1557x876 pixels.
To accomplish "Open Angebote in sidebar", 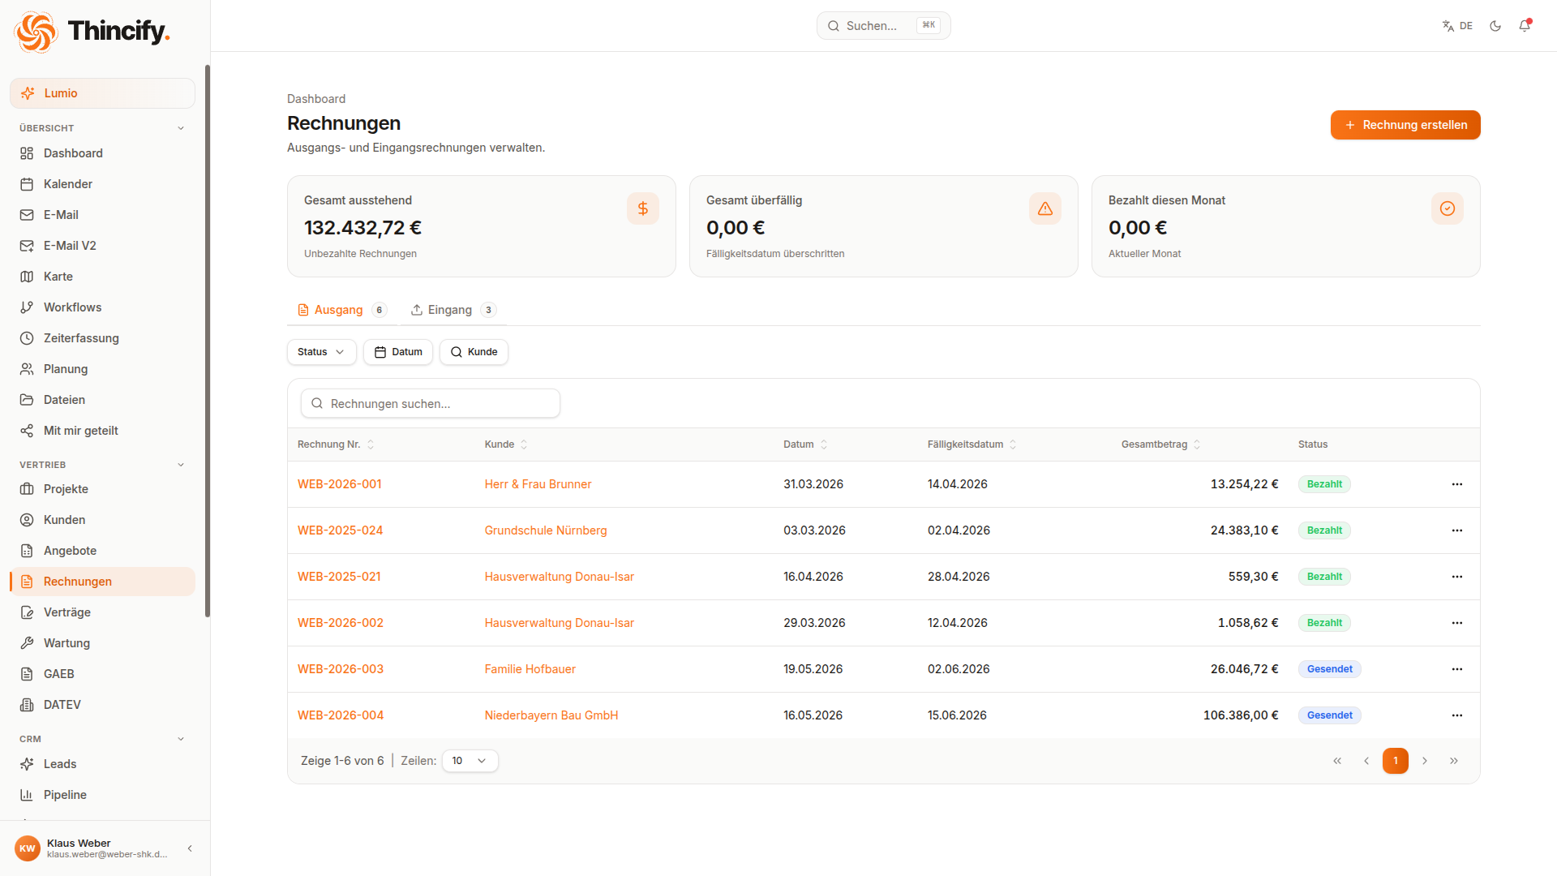I will coord(102,551).
